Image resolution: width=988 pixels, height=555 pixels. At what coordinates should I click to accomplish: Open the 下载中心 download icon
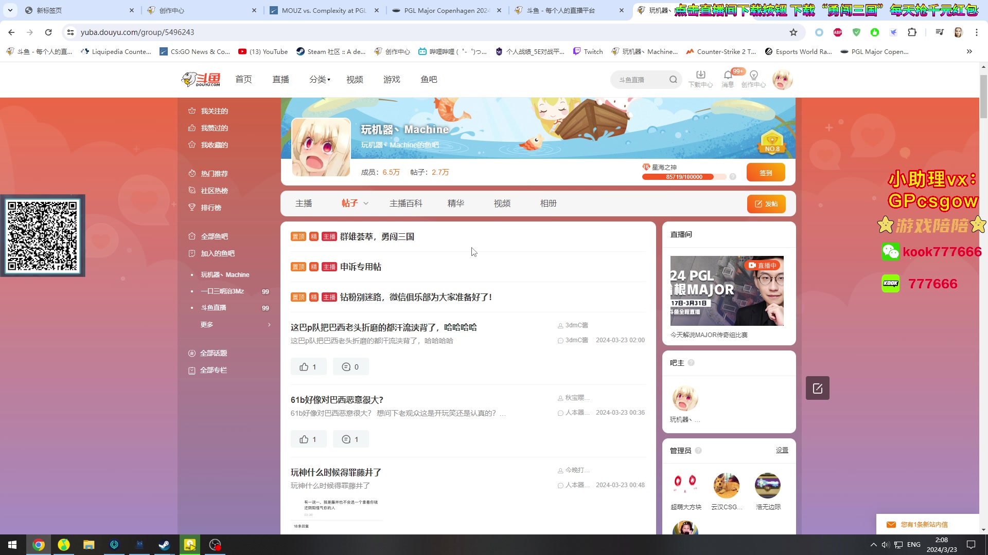700,79
